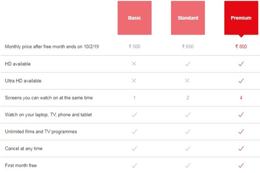260x173 pixels.
Task: Click Premium's red First month free checkmark
Action: (x=241, y=166)
